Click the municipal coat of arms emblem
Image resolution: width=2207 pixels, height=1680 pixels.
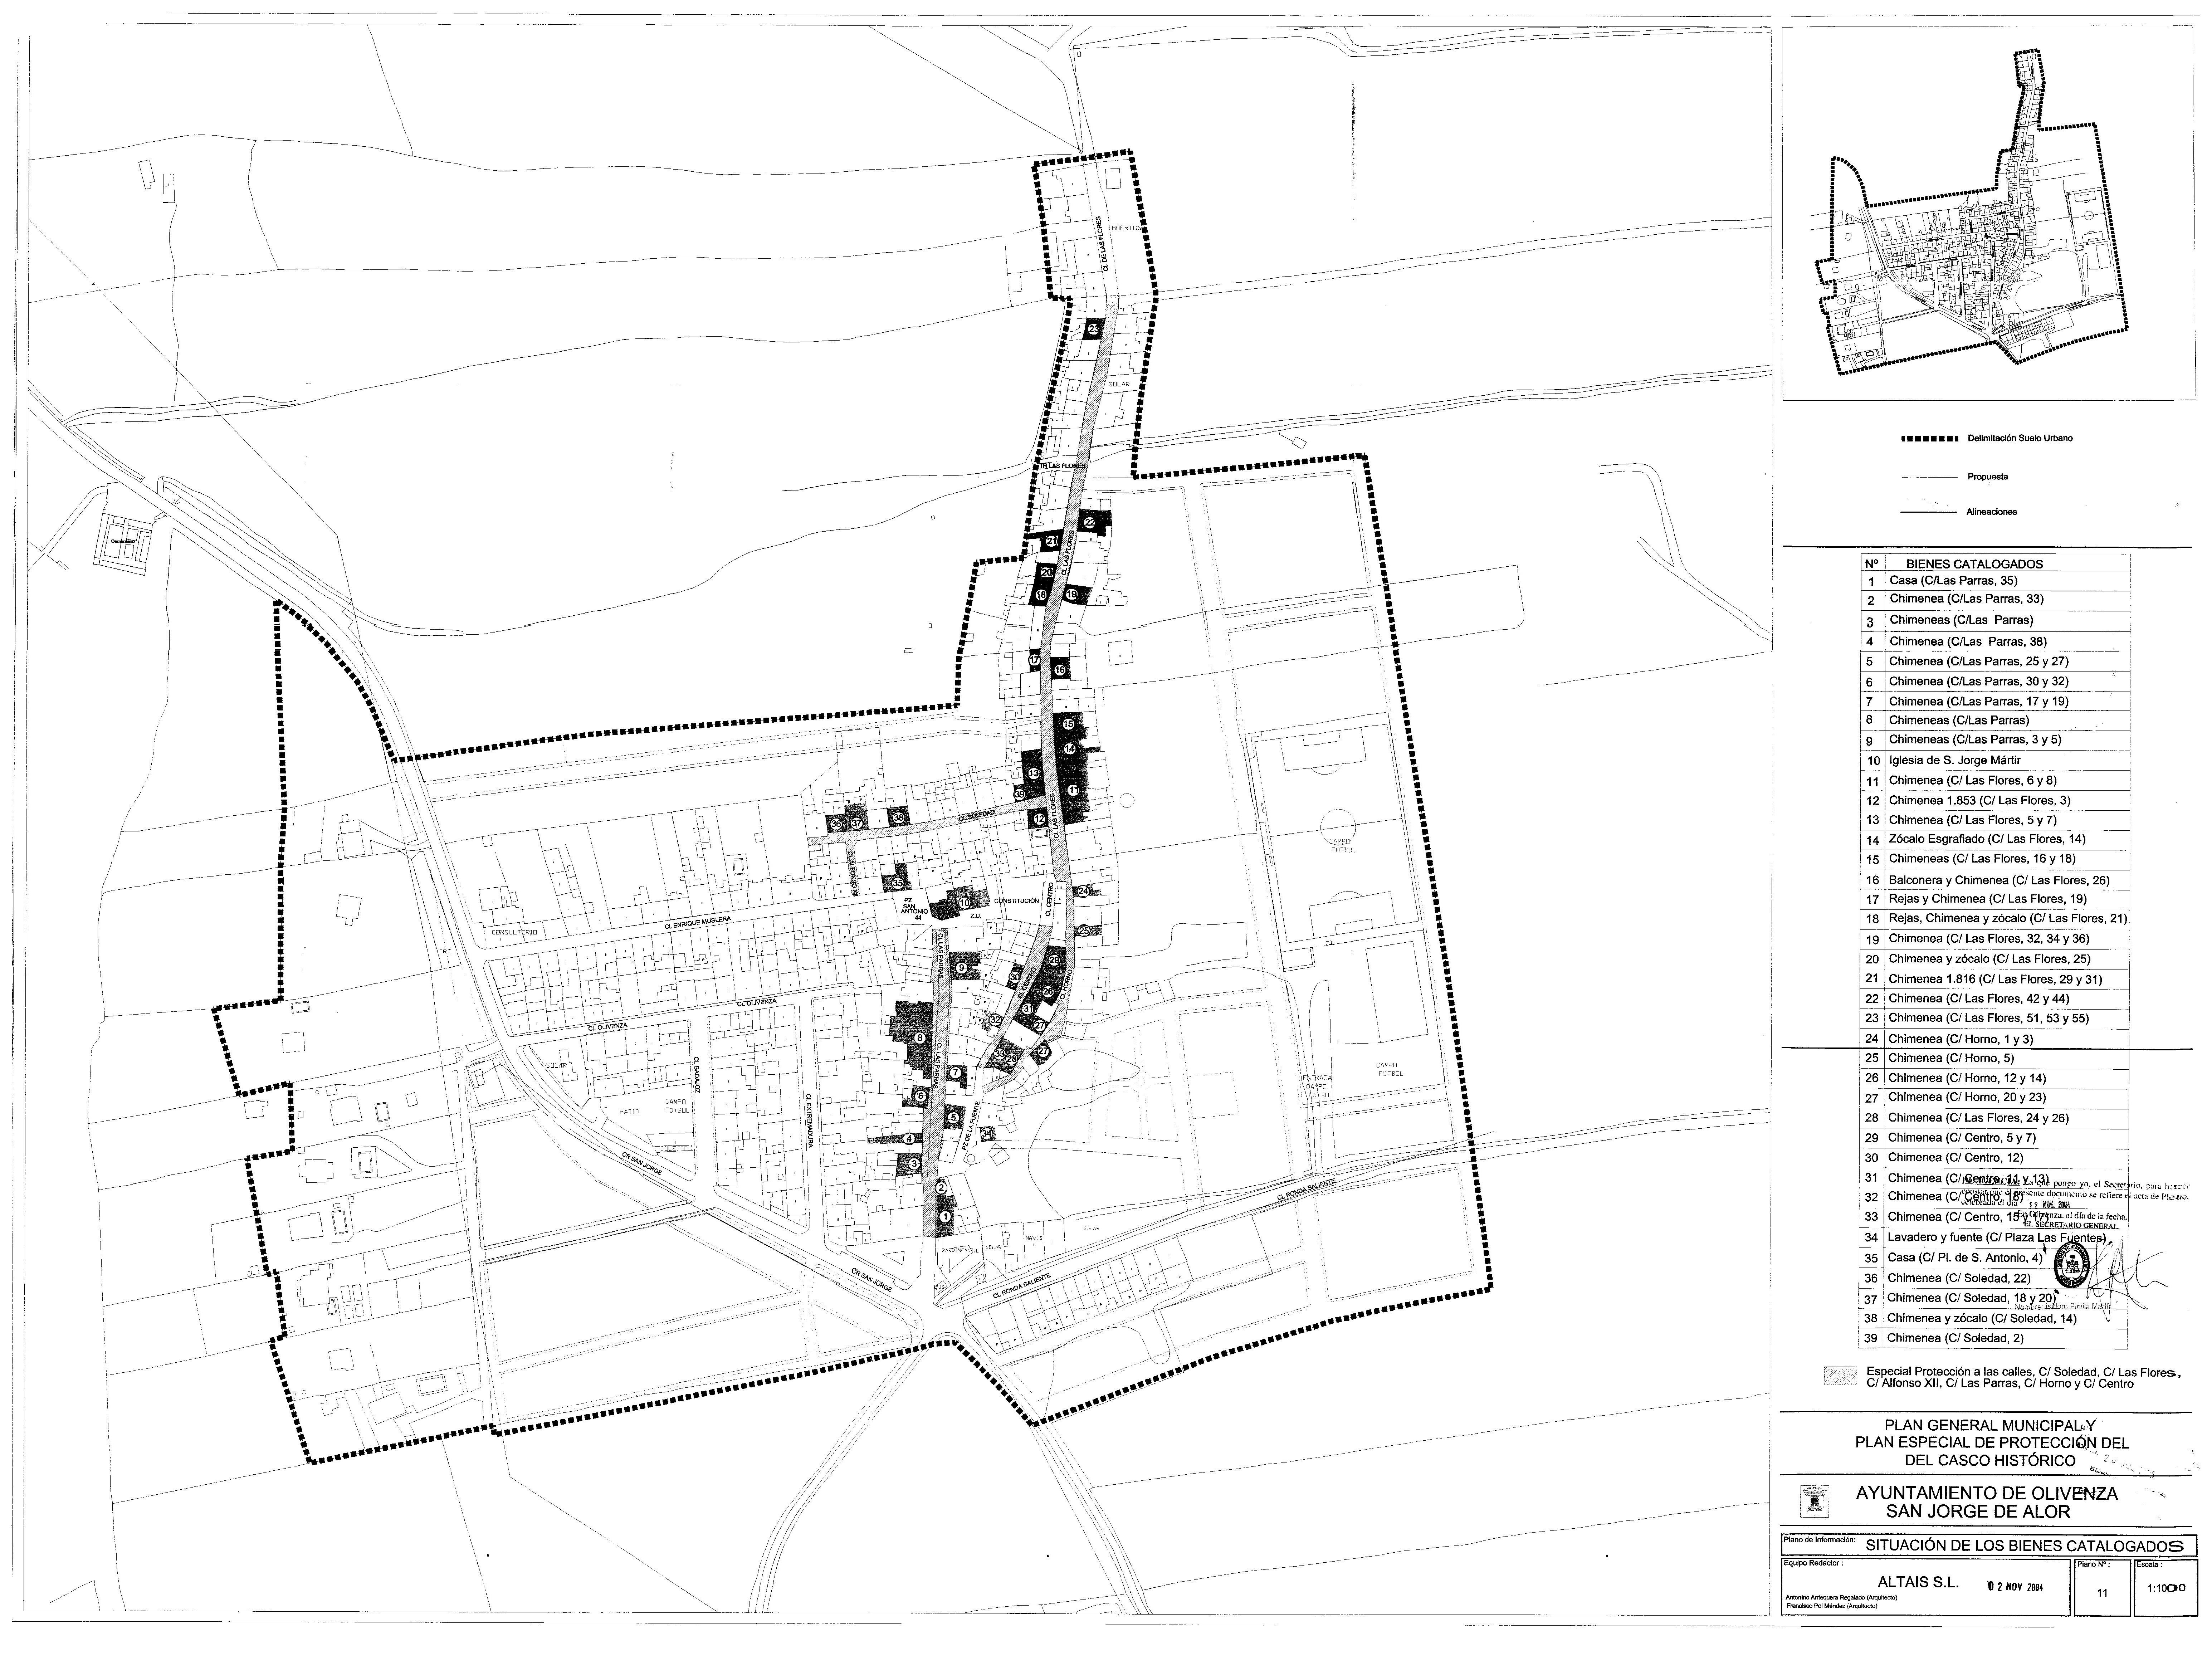point(1815,1502)
